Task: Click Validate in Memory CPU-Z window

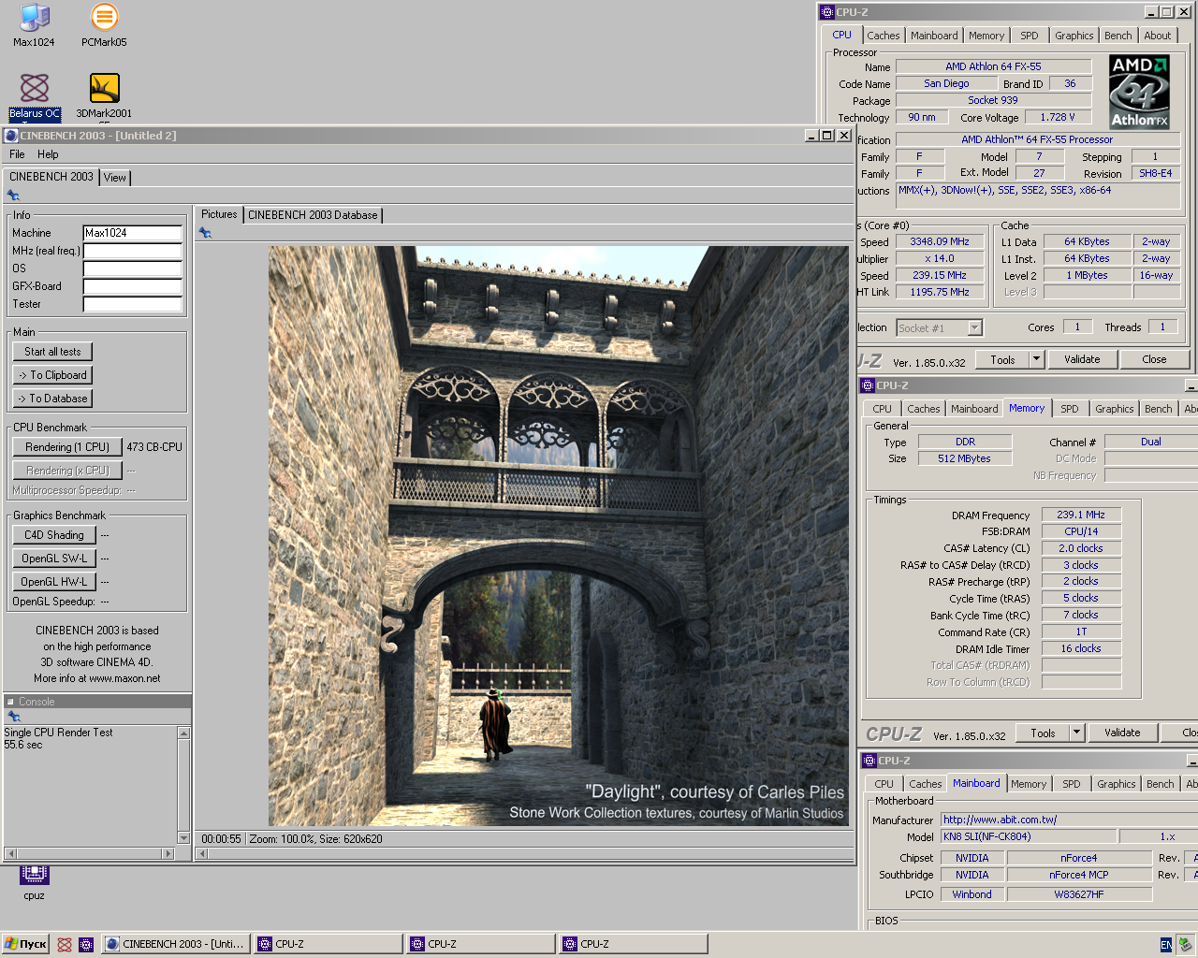Action: click(x=1122, y=733)
